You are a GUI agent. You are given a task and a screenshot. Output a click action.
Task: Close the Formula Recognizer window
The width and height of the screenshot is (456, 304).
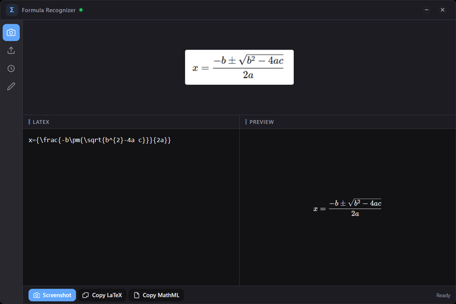[442, 10]
